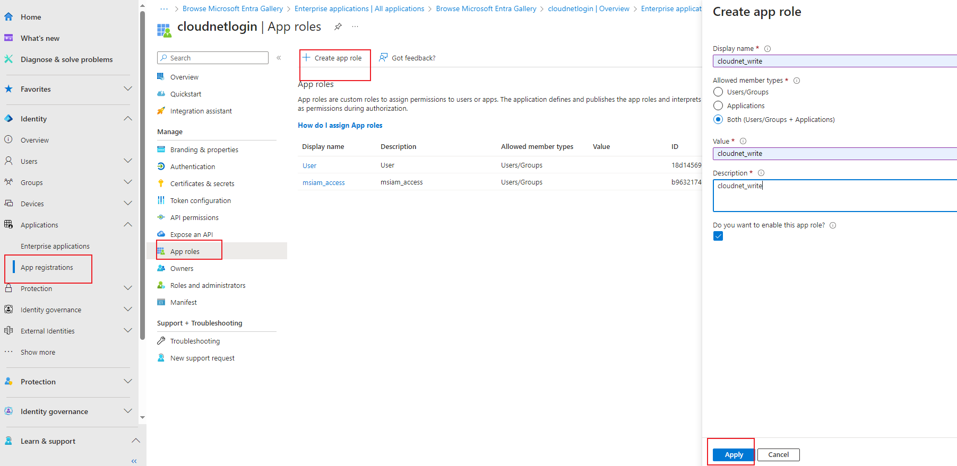Focus the Value input field
The height and width of the screenshot is (466, 957).
click(x=835, y=154)
